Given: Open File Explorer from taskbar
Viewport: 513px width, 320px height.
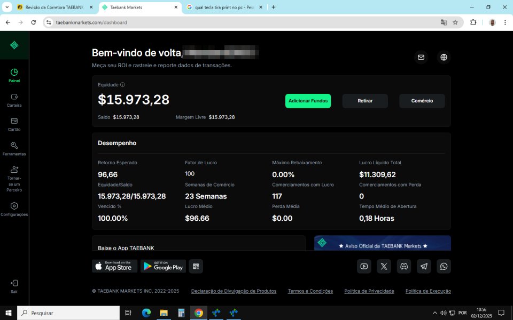Looking at the screenshot, I should pos(164,313).
